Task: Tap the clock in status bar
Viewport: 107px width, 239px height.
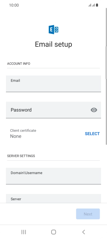Action: click(x=14, y=5)
